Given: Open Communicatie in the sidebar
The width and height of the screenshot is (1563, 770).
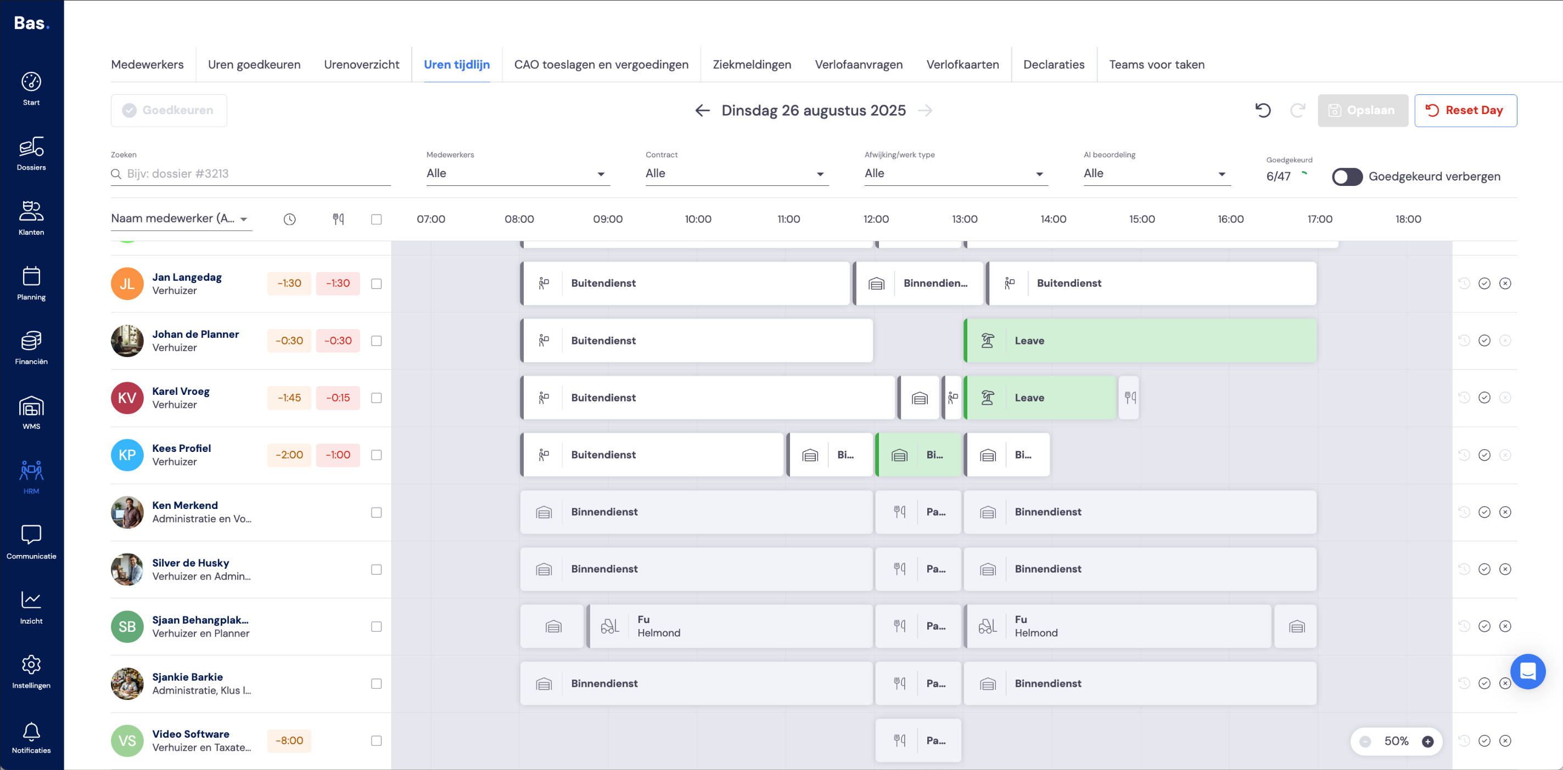Looking at the screenshot, I should tap(31, 542).
